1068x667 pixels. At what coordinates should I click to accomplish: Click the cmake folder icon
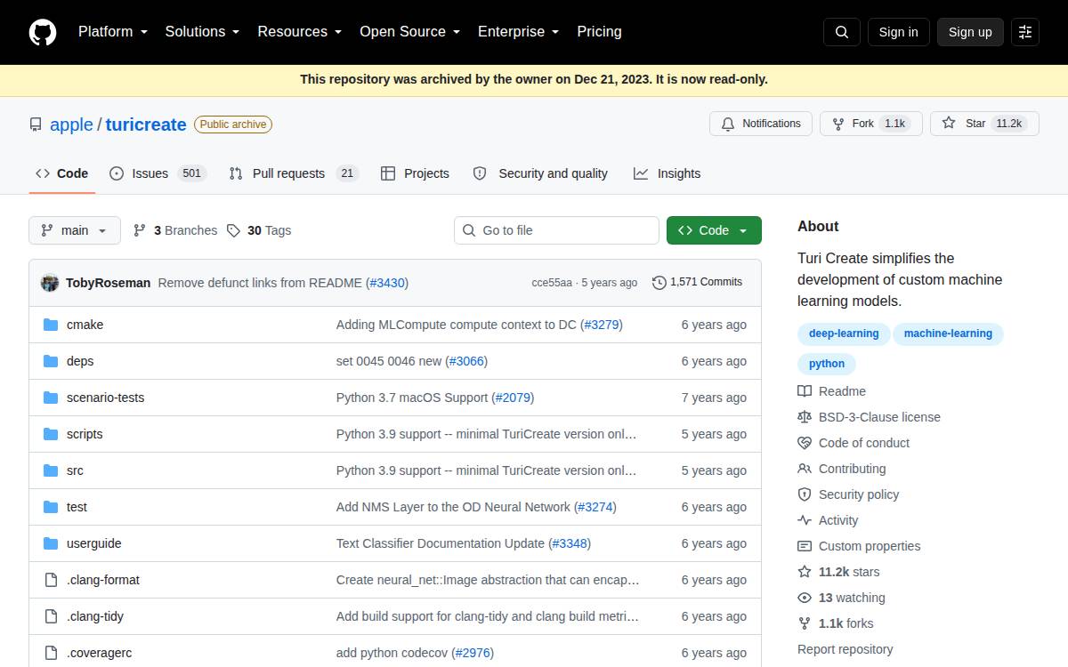51,325
